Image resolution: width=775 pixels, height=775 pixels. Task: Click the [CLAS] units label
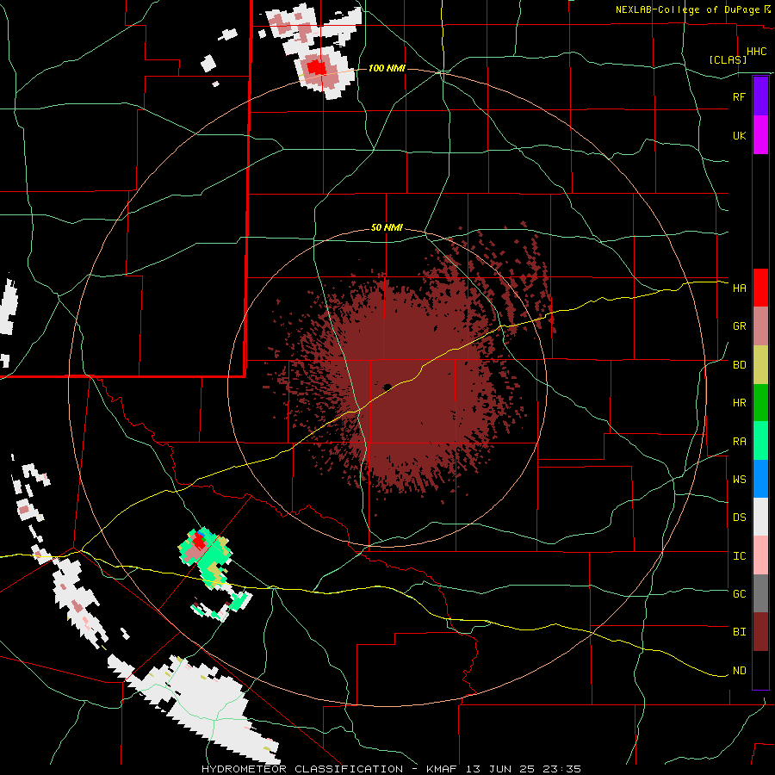tap(728, 59)
